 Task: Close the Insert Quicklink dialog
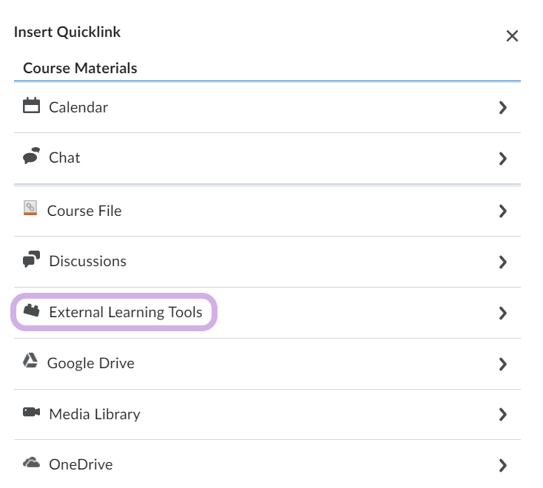(x=512, y=36)
